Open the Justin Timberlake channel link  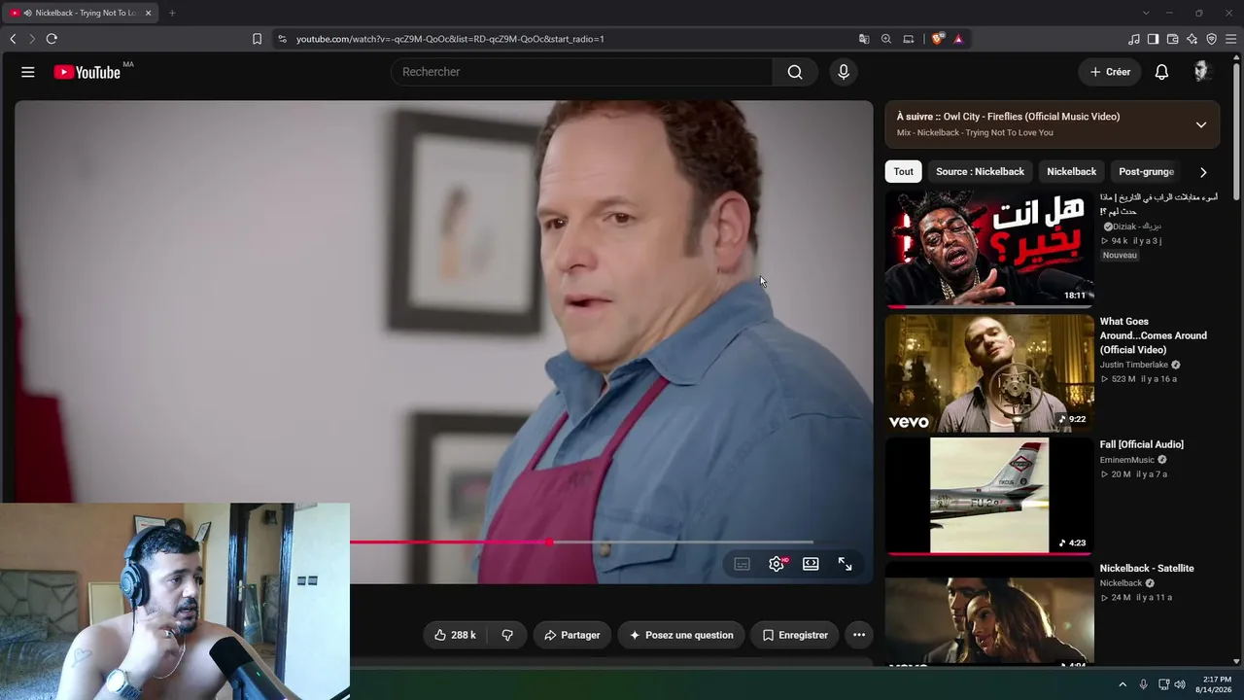coord(1133,365)
